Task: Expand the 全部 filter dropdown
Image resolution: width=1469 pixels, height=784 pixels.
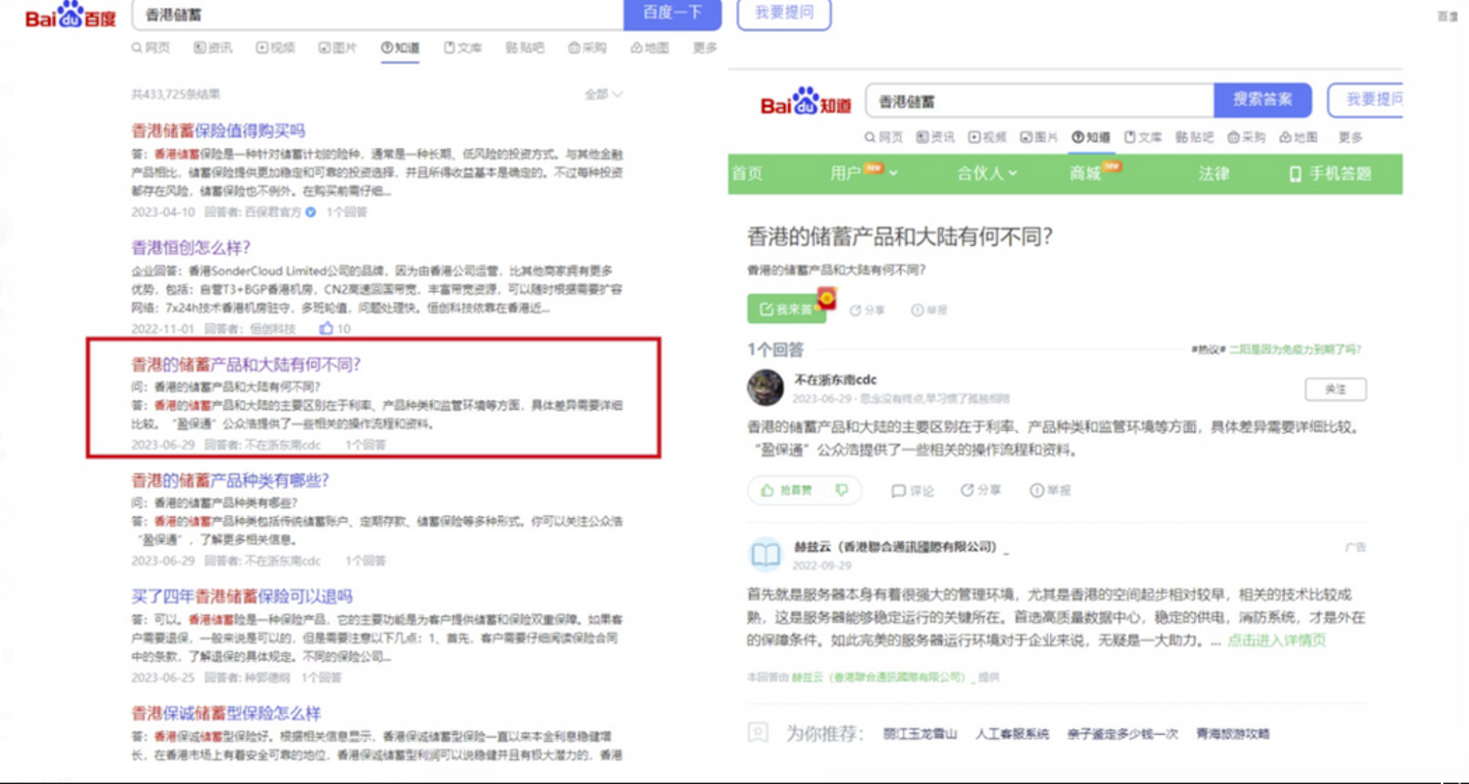Action: [x=603, y=94]
